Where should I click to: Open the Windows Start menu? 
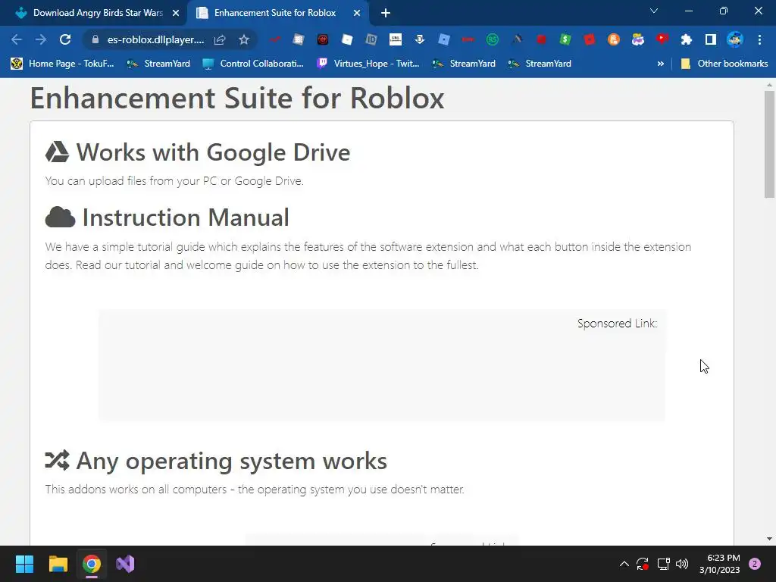[24, 564]
